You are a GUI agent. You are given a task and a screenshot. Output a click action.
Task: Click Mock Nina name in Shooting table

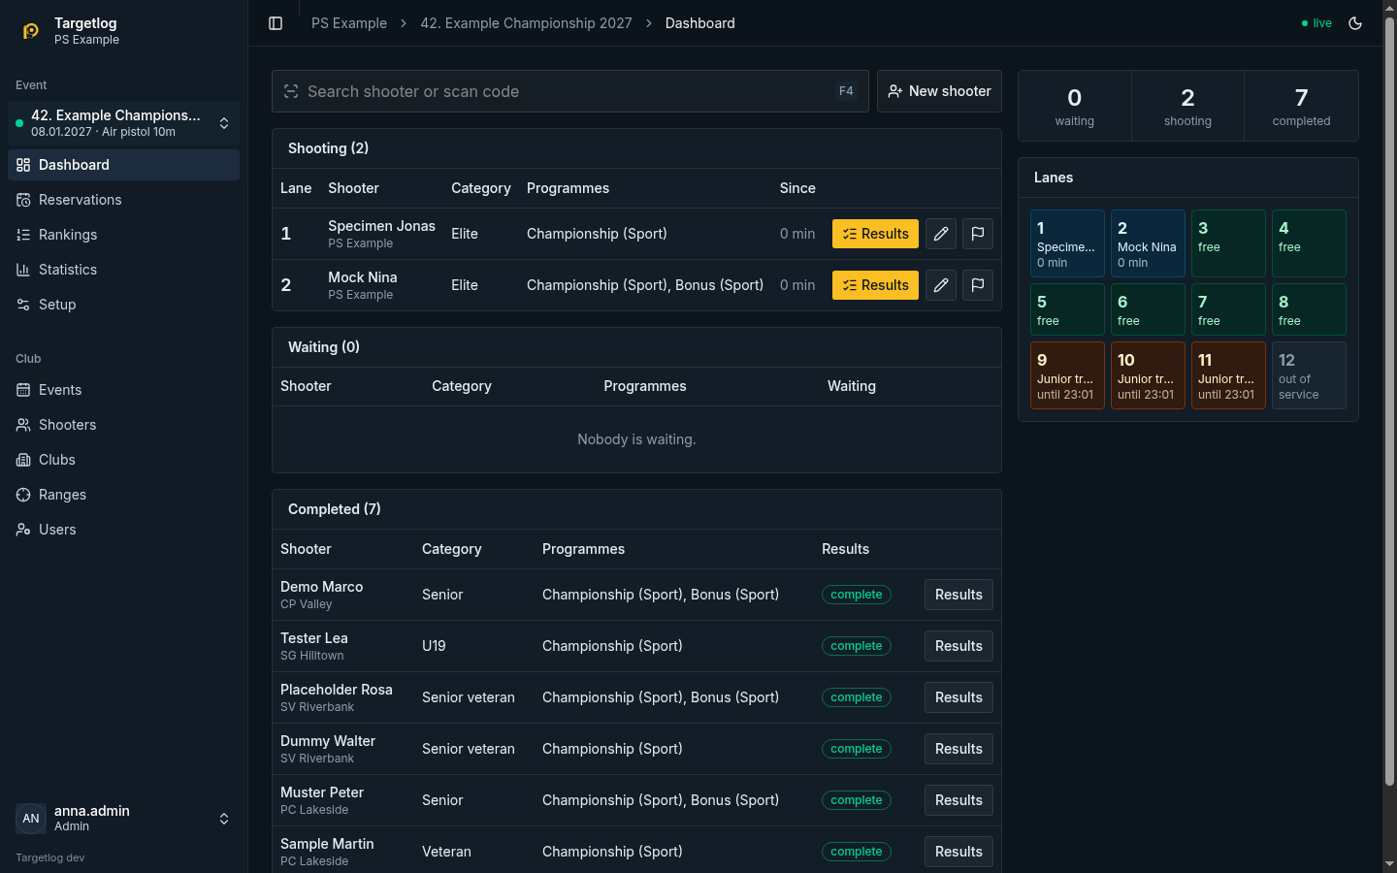click(x=363, y=277)
